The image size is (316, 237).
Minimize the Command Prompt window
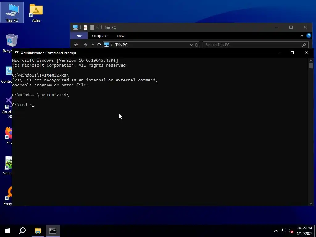click(x=278, y=53)
